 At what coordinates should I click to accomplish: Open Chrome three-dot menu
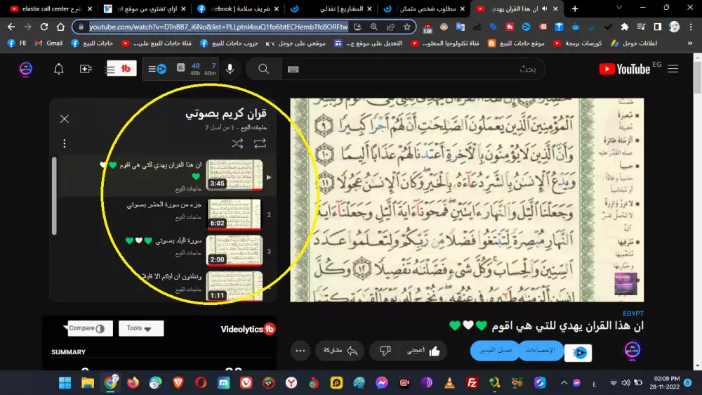tap(691, 27)
